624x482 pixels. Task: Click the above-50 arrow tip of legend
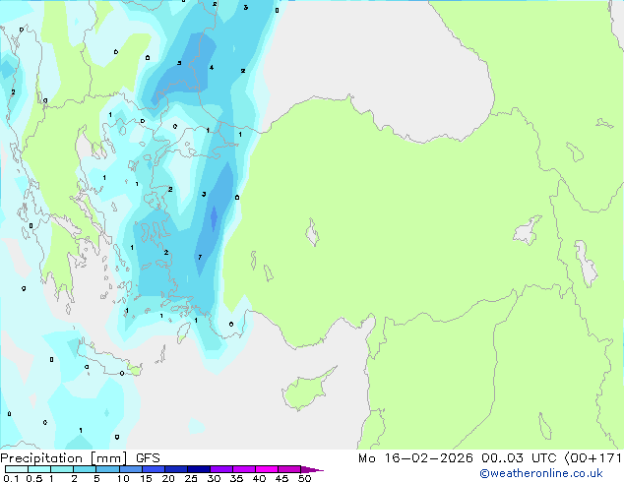point(312,469)
